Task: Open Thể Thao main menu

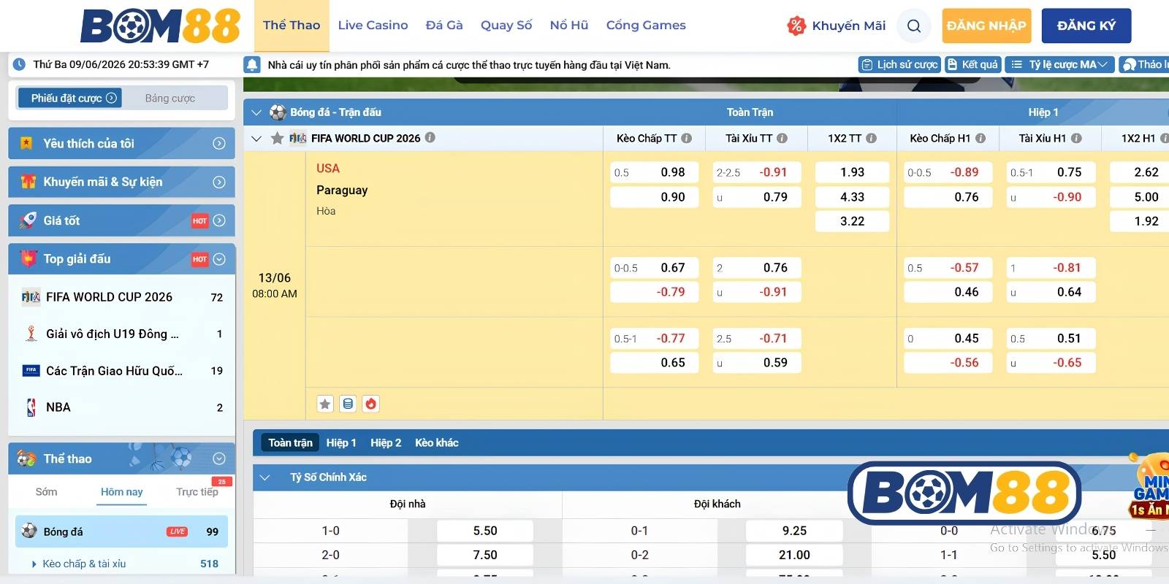Action: pyautogui.click(x=292, y=26)
